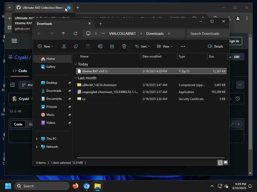The width and height of the screenshot is (257, 192).
Task: Open GitHub hamburger navigation menu
Action: [14, 41]
